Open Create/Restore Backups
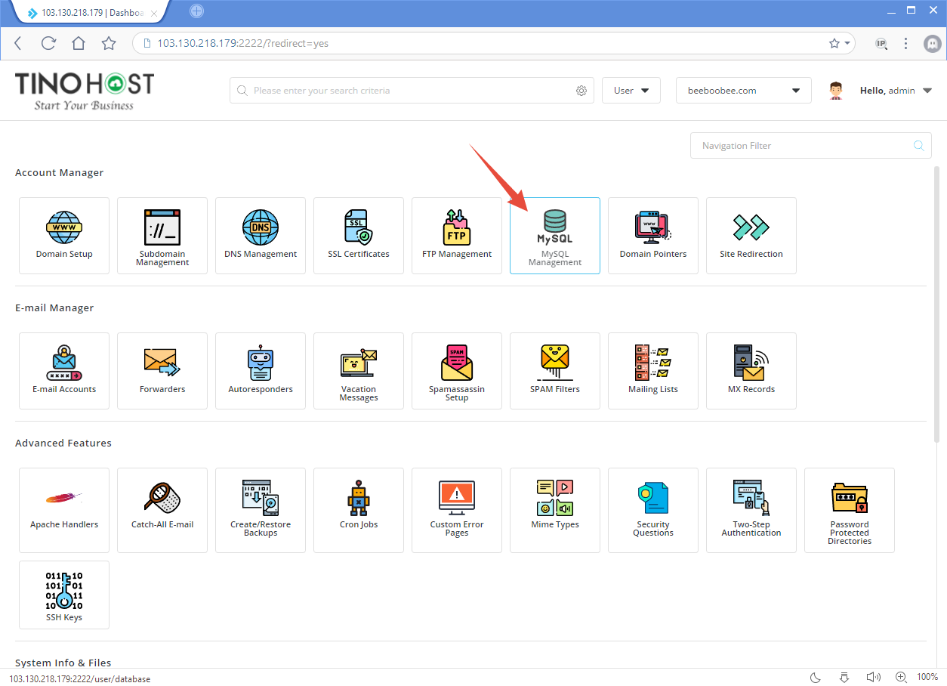Screen dimensions: 947x686 [x=260, y=510]
